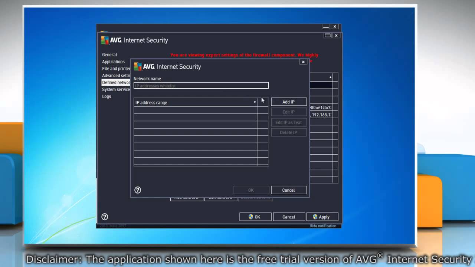
Task: Click the help question mark in network dialog
Action: pyautogui.click(x=138, y=190)
